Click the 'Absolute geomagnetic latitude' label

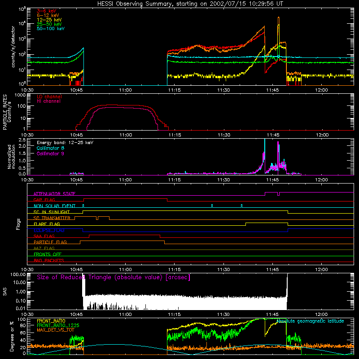(x=310, y=321)
